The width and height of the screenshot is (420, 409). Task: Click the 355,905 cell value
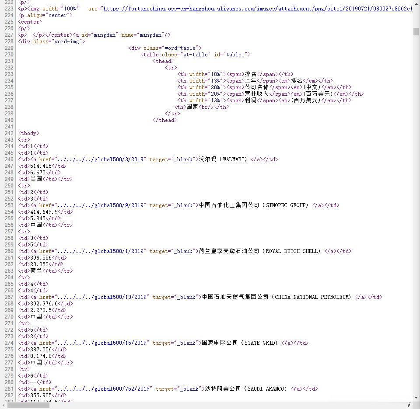point(41,395)
